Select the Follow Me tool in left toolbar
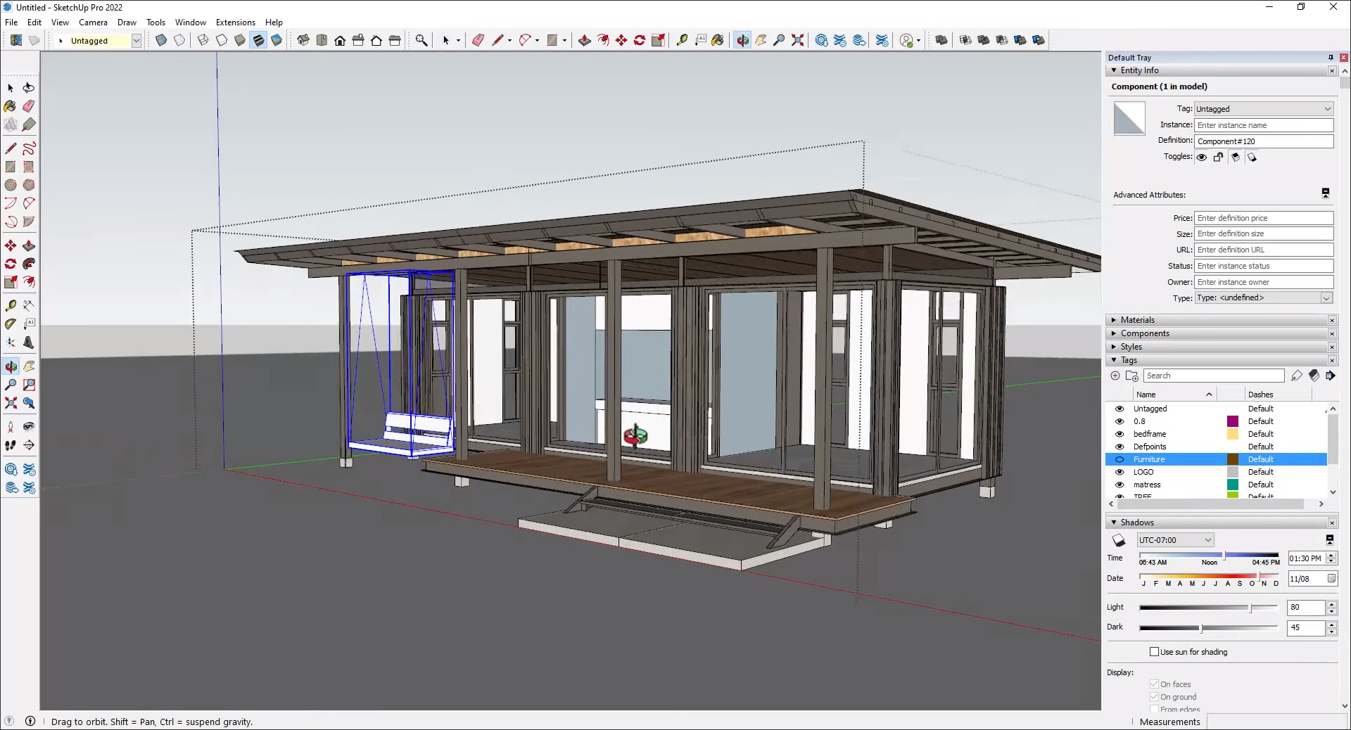This screenshot has height=730, width=1351. pos(29,264)
